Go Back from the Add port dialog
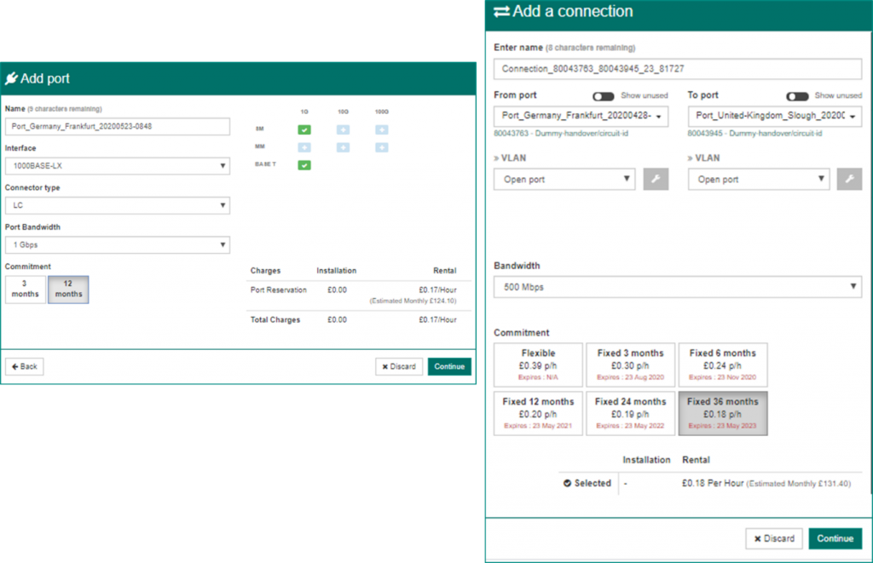 (24, 366)
